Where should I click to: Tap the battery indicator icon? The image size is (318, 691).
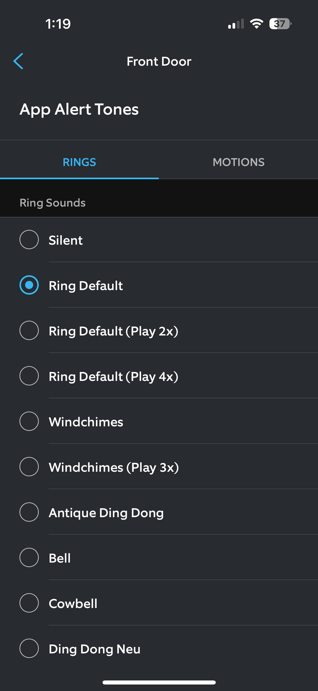pyautogui.click(x=280, y=24)
